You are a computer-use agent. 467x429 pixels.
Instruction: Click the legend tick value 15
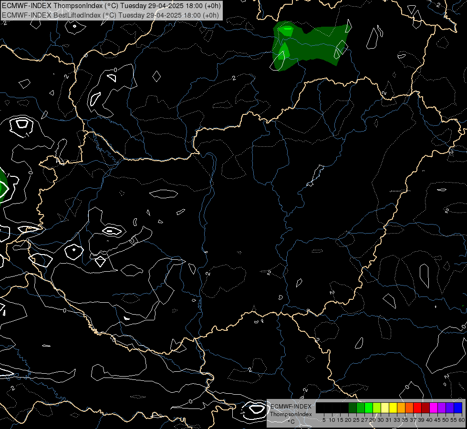(340, 420)
